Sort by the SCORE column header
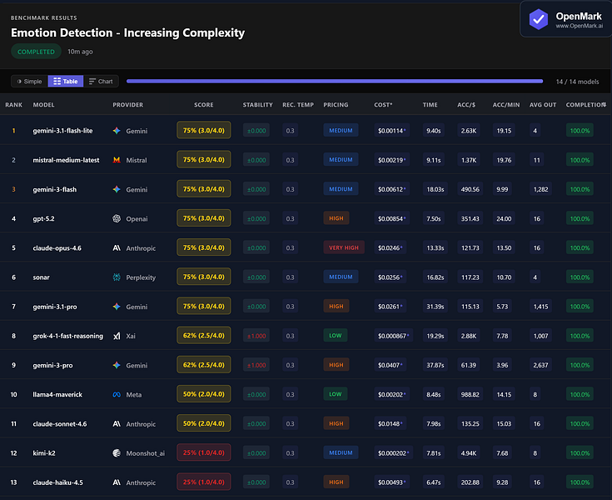 (x=204, y=105)
